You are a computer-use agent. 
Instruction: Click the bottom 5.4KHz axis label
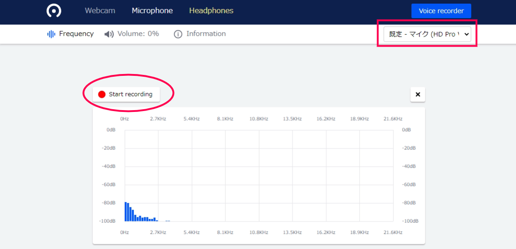pyautogui.click(x=192, y=232)
